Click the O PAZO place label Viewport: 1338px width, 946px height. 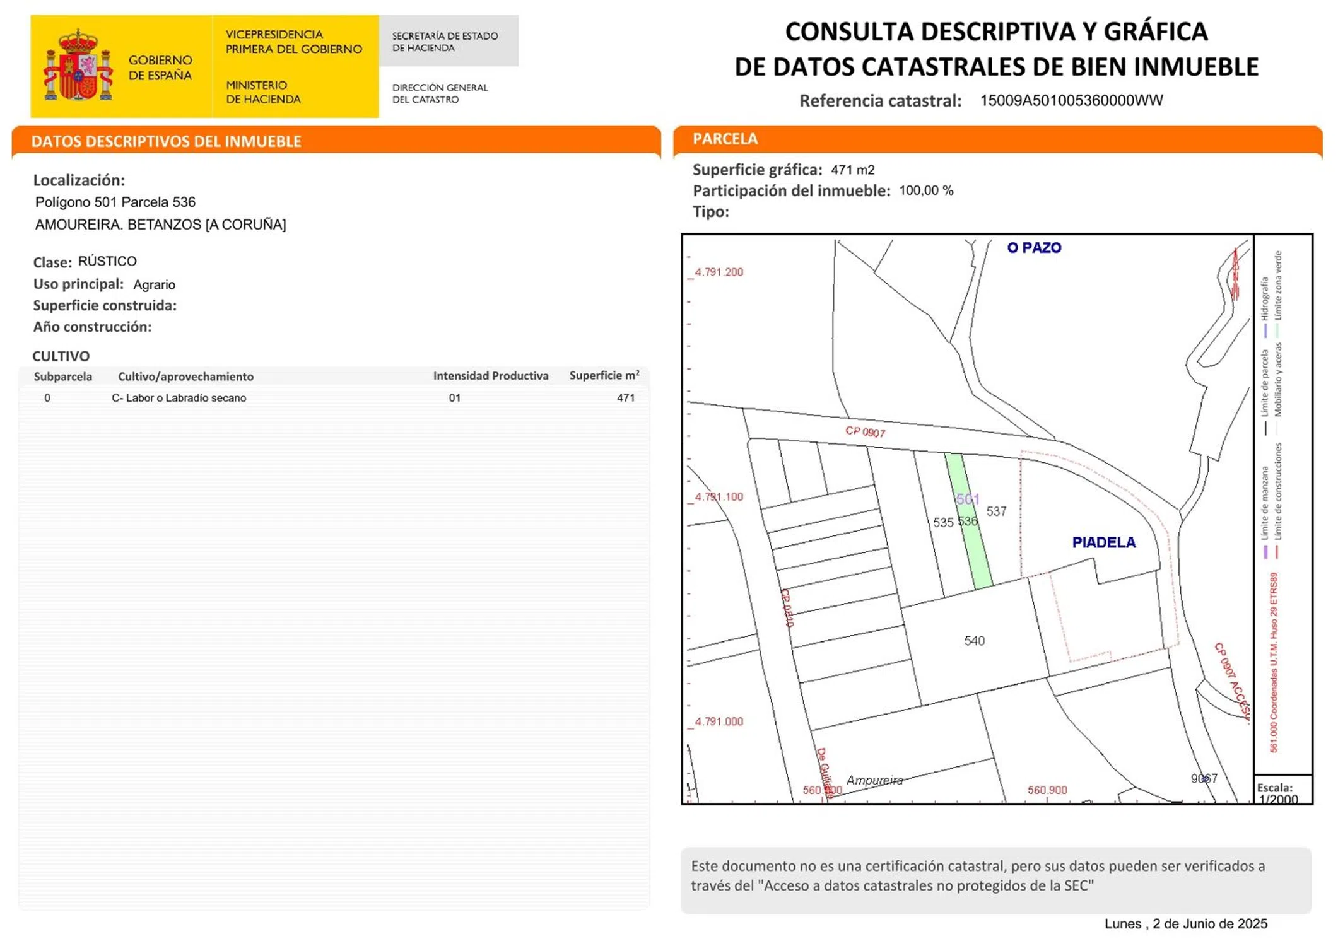1033,248
